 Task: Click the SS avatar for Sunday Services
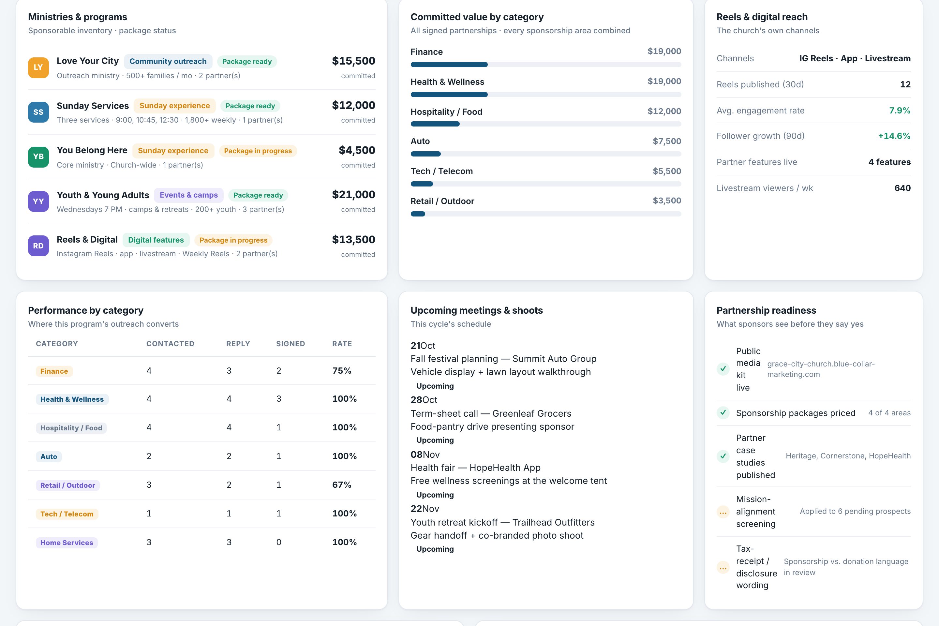coord(38,112)
